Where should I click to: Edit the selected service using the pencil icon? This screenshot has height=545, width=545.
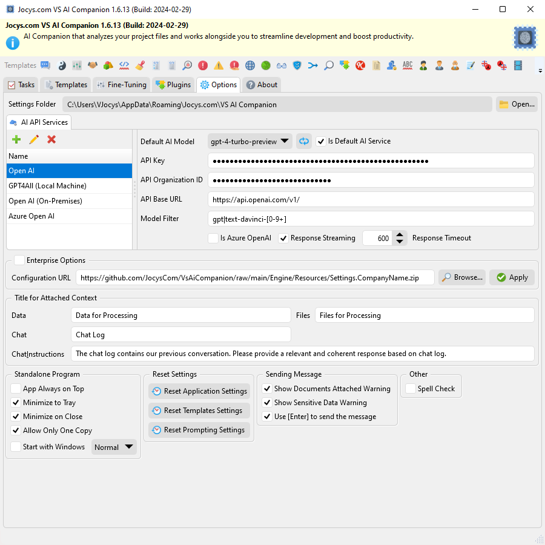pyautogui.click(x=34, y=139)
